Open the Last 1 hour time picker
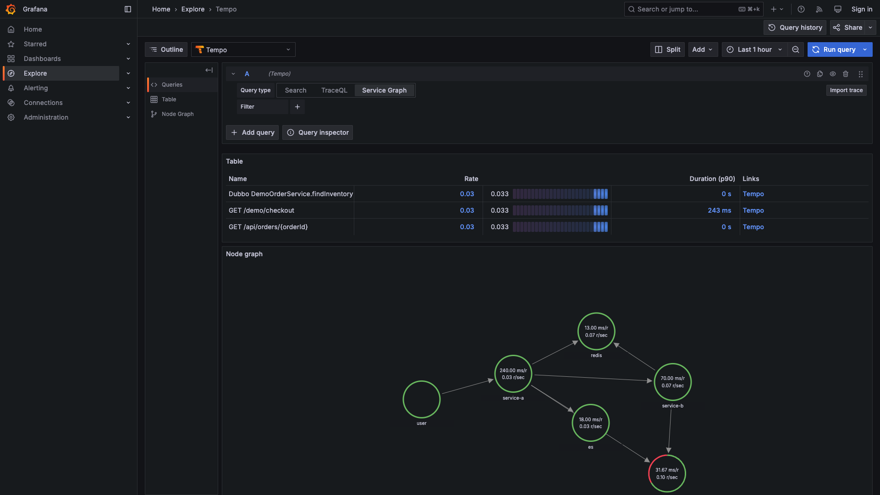The height and width of the screenshot is (495, 880). [x=755, y=49]
